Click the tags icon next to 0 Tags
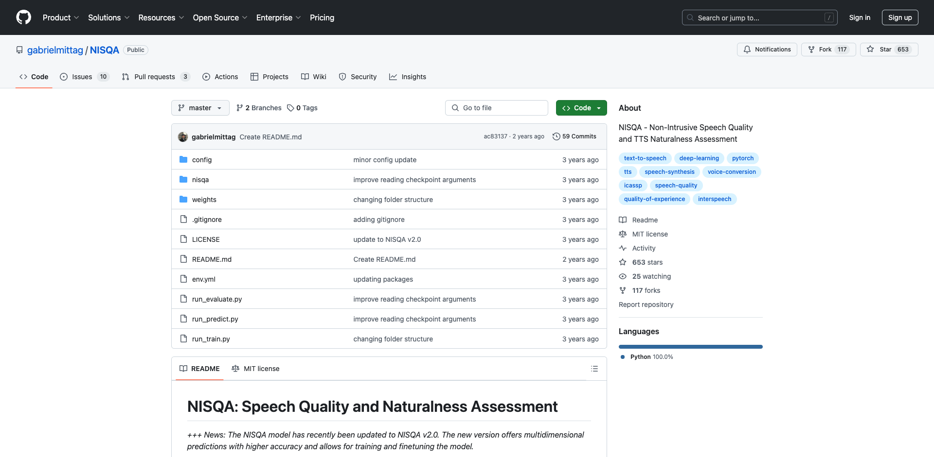The width and height of the screenshot is (934, 457). pyautogui.click(x=290, y=108)
